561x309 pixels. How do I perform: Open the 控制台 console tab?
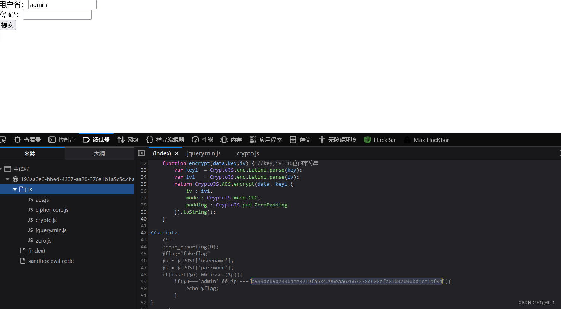(x=62, y=140)
